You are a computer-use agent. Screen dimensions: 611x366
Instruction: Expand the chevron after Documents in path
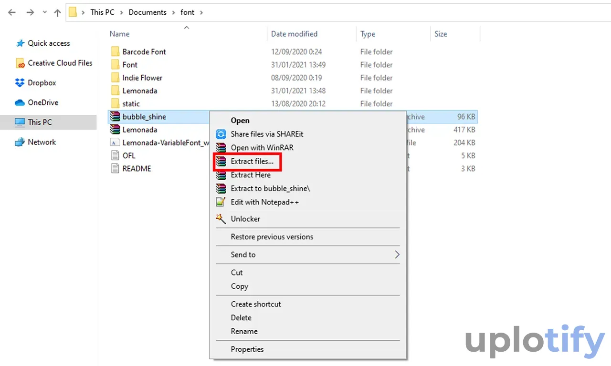(x=173, y=12)
